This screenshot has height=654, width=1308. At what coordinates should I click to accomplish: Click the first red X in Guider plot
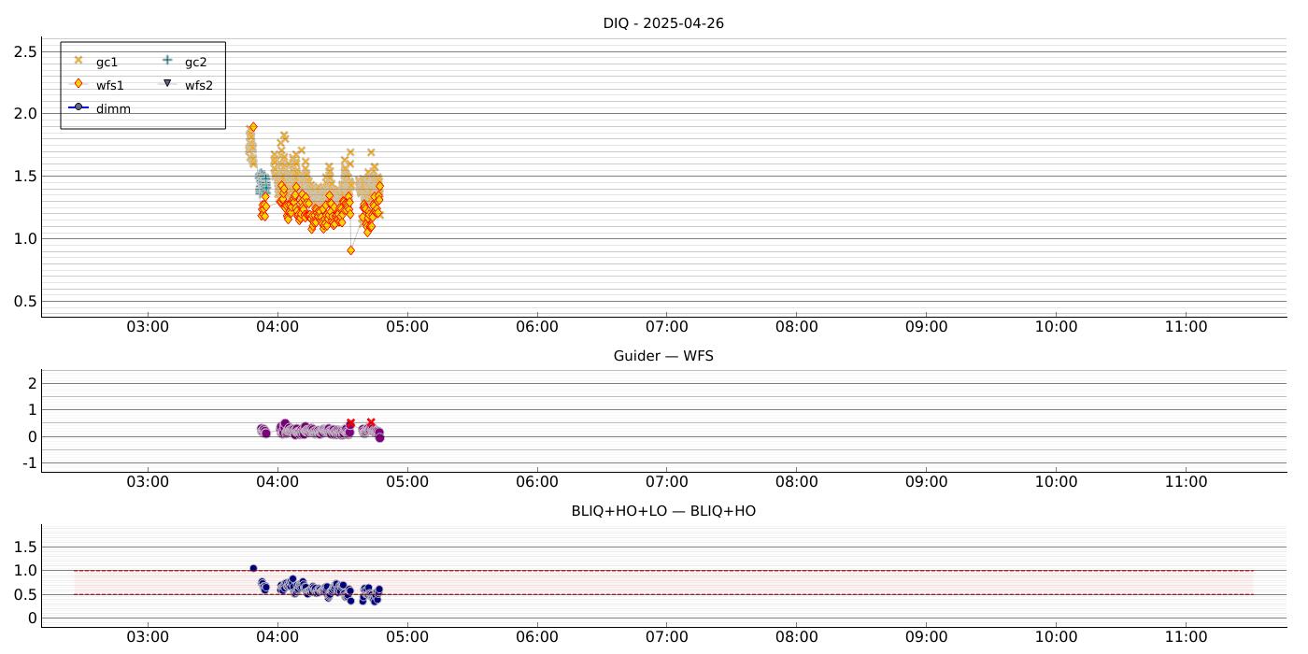click(x=350, y=423)
